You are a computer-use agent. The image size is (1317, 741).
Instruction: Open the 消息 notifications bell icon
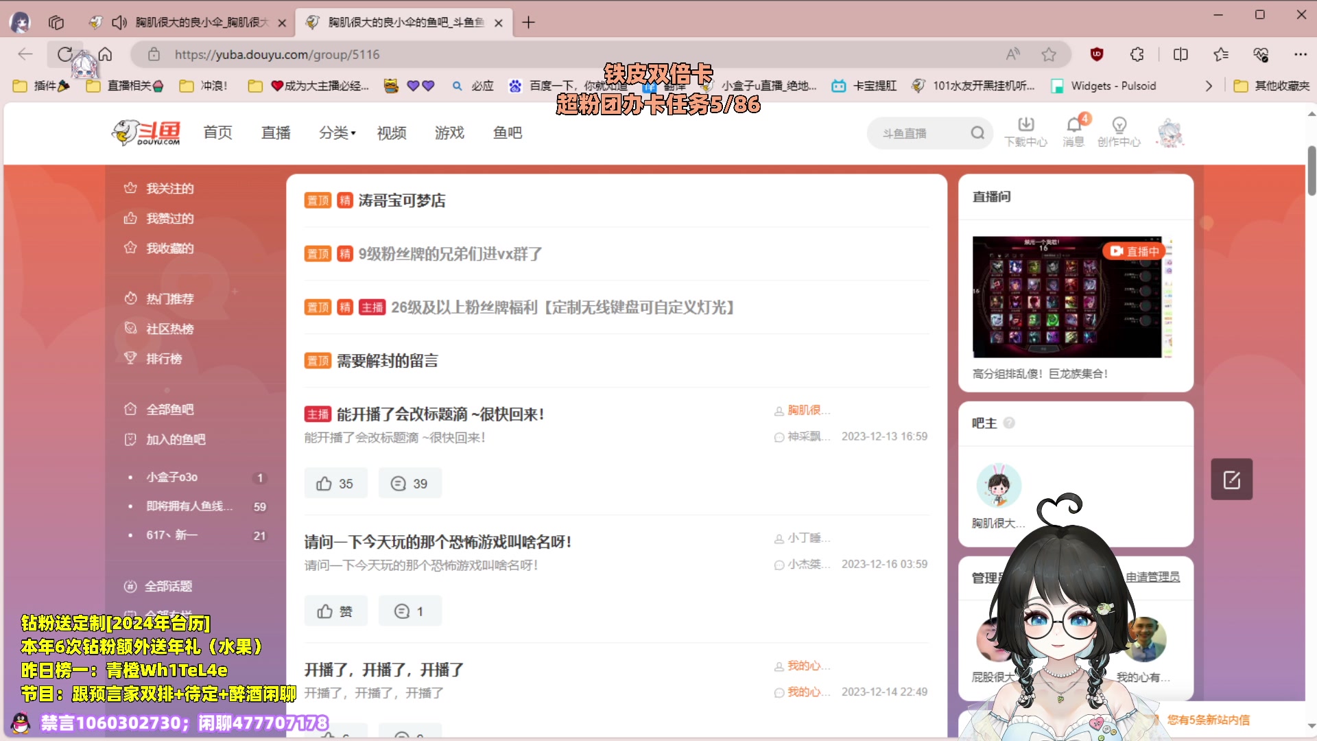click(x=1073, y=132)
